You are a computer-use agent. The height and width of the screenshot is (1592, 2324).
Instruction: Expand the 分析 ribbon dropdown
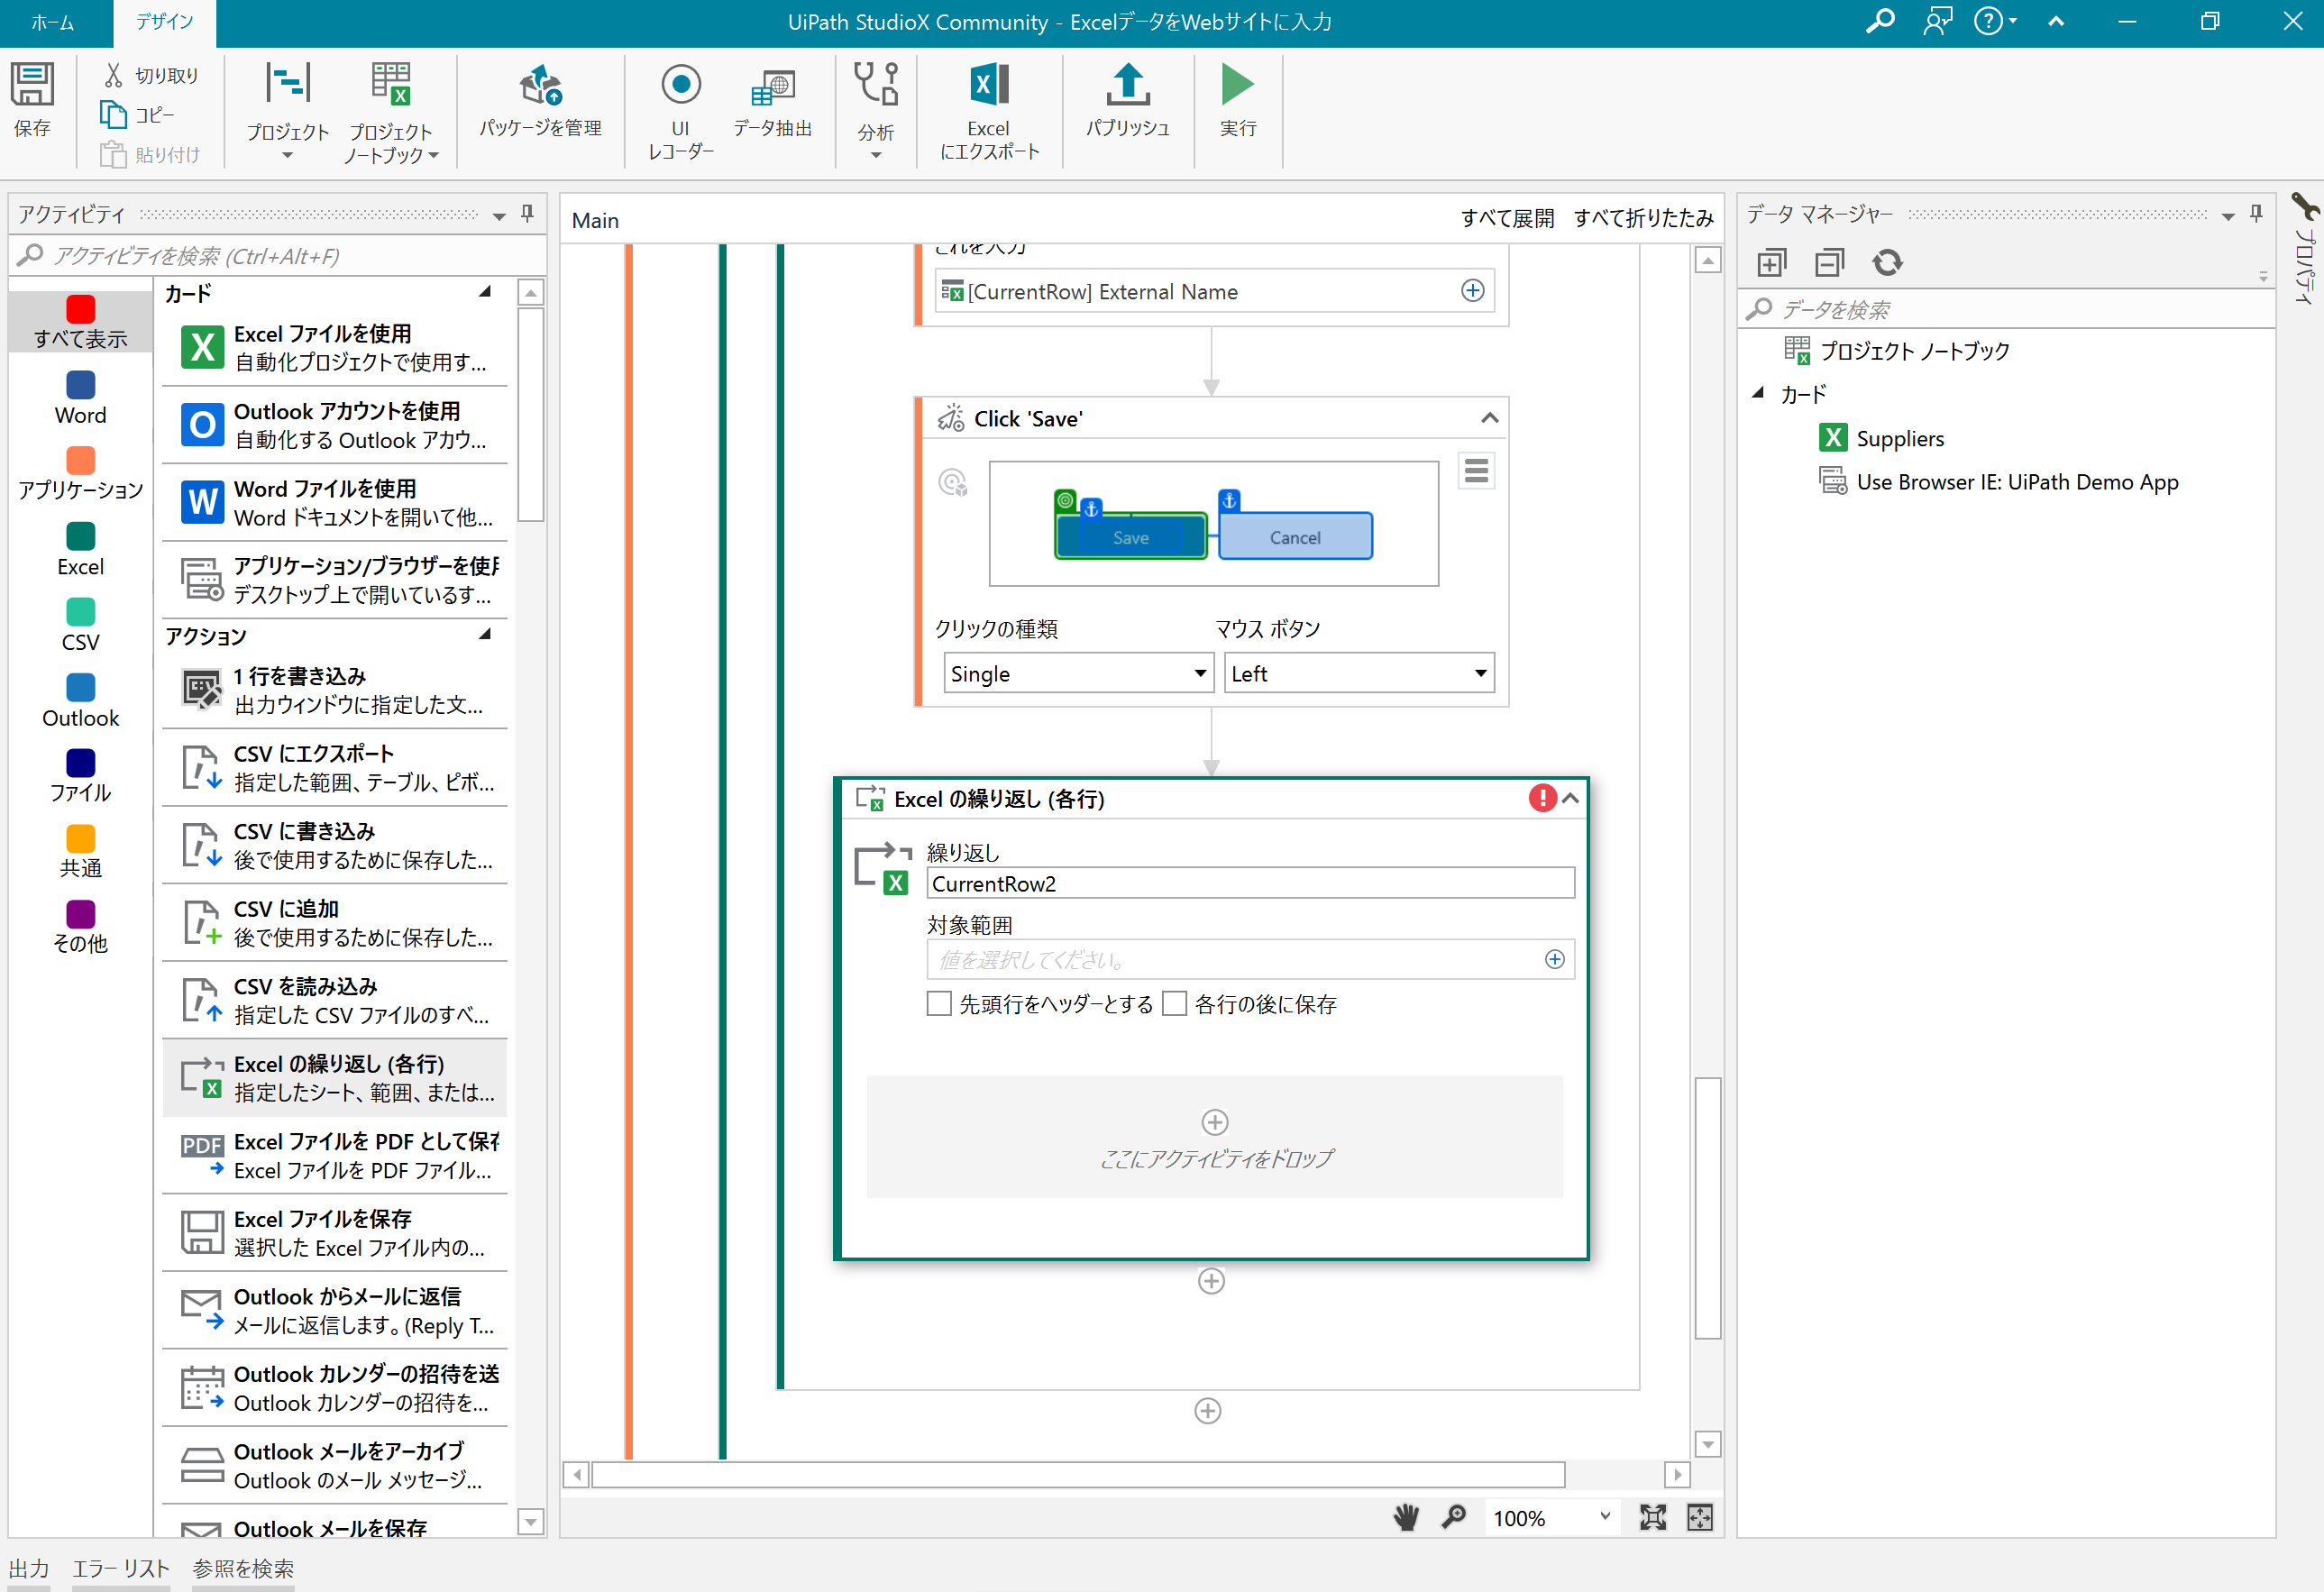[876, 156]
